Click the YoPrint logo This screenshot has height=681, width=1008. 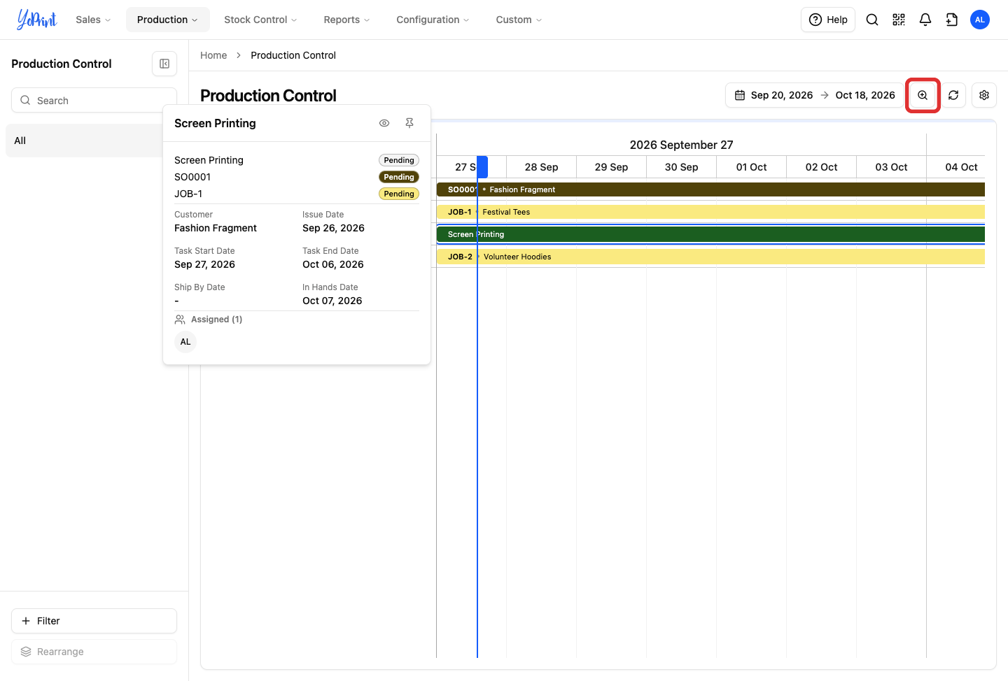[37, 20]
